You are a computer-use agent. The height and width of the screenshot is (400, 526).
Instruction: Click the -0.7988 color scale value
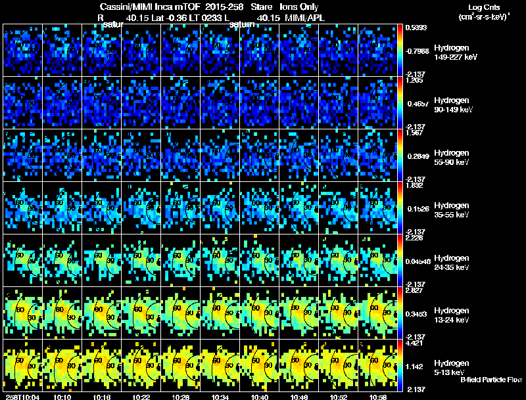pos(417,51)
